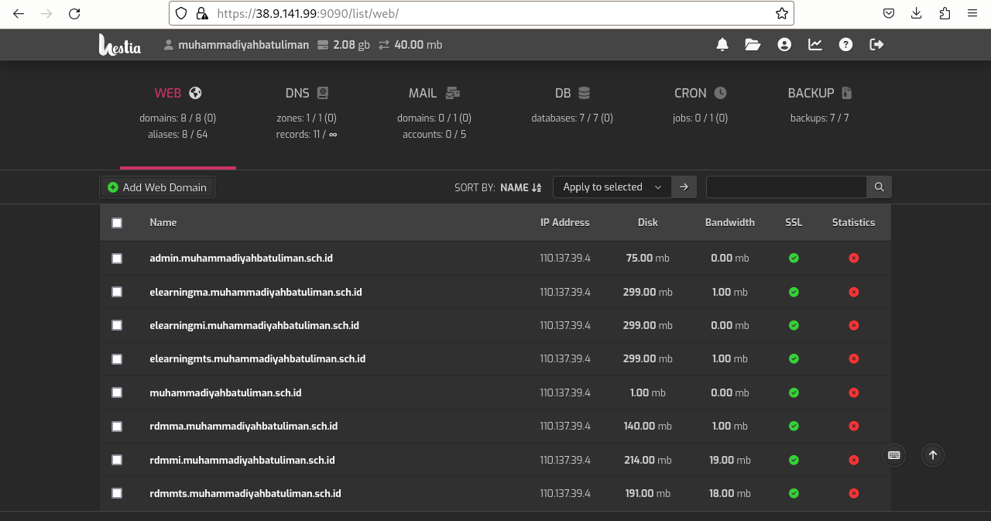Open the statistics chart icon

pos(815,45)
